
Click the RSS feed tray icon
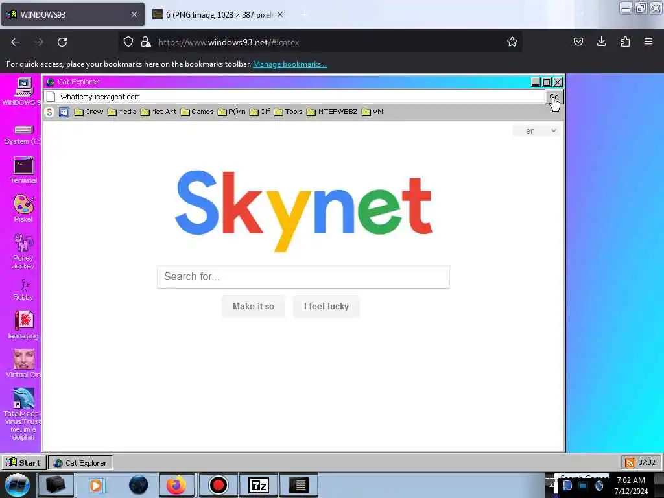point(630,463)
